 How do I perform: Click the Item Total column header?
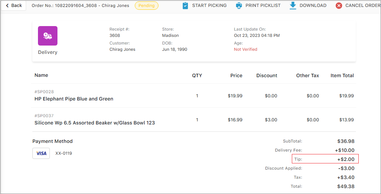click(x=342, y=75)
